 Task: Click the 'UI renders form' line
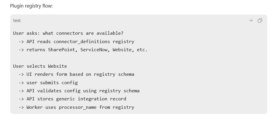pos(76,74)
